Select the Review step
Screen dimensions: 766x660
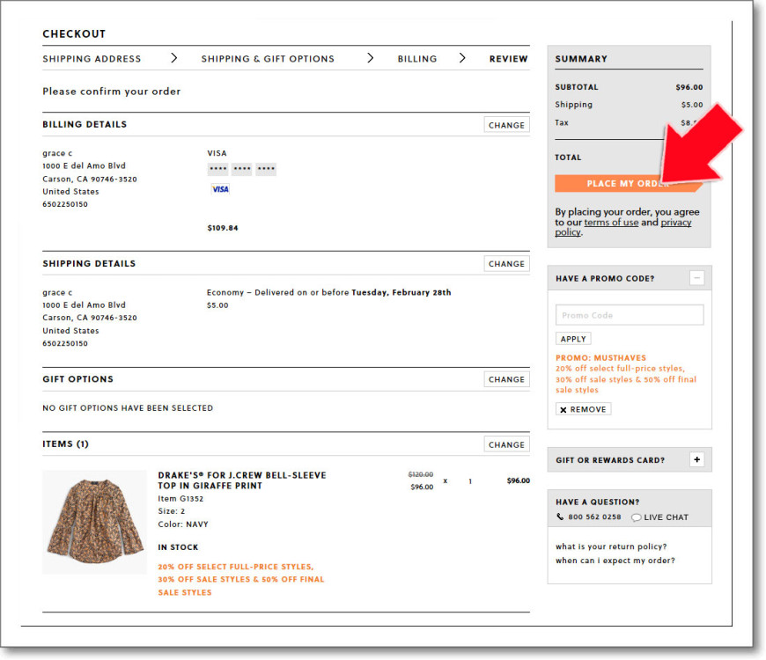(x=509, y=59)
